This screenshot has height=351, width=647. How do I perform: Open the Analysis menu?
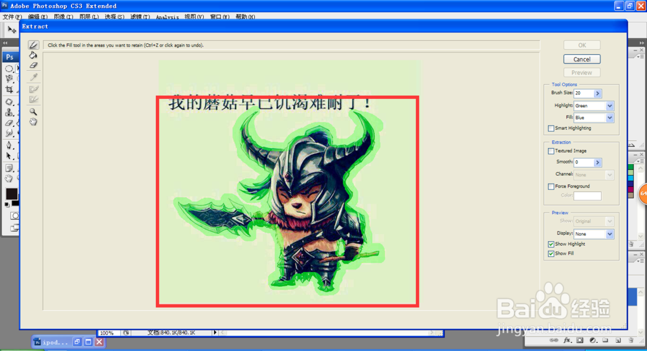coord(167,17)
